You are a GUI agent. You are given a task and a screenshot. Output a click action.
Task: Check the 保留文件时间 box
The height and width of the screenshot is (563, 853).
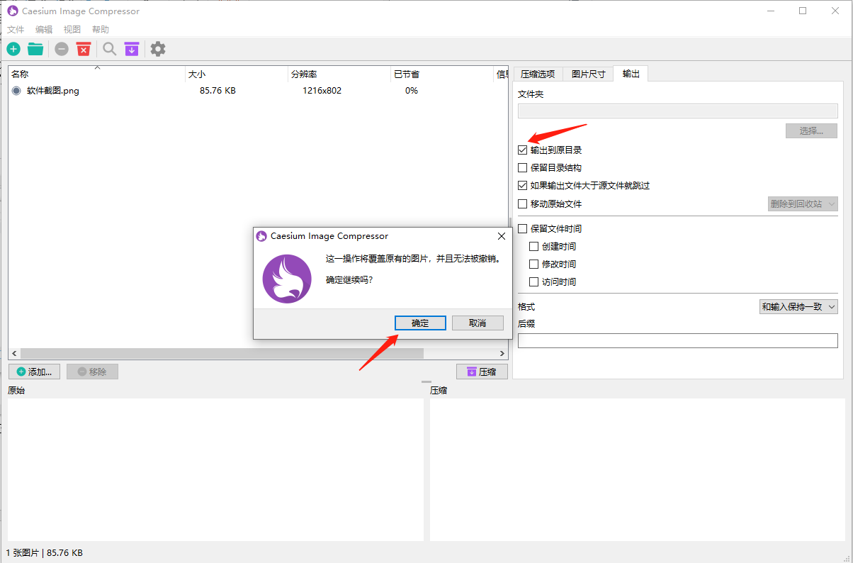523,228
